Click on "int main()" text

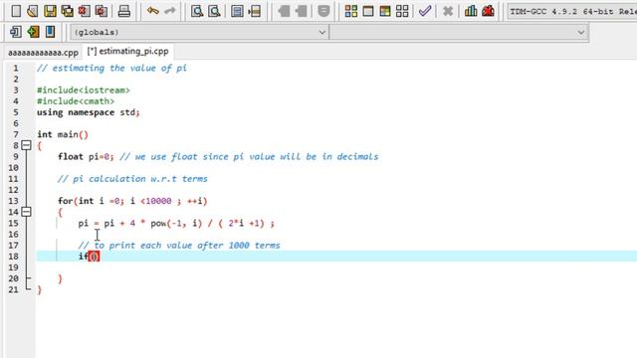click(x=63, y=134)
